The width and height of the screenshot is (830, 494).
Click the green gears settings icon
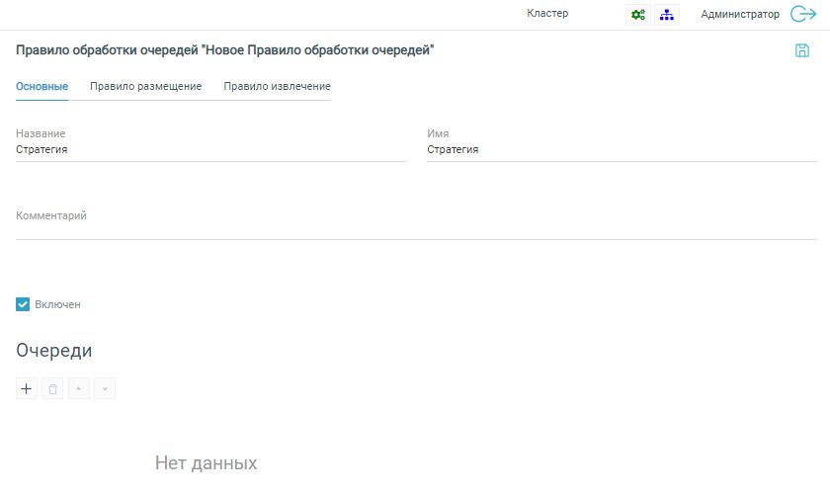[638, 15]
